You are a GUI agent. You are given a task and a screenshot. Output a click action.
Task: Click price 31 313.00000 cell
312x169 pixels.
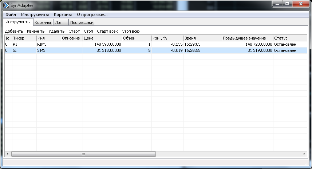pos(102,50)
